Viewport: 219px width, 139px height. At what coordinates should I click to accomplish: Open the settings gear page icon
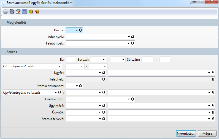click(x=12, y=12)
